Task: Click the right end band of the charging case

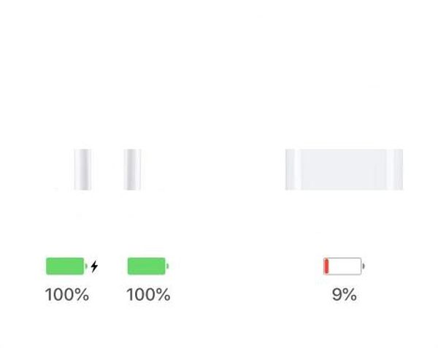Action: pyautogui.click(x=395, y=169)
